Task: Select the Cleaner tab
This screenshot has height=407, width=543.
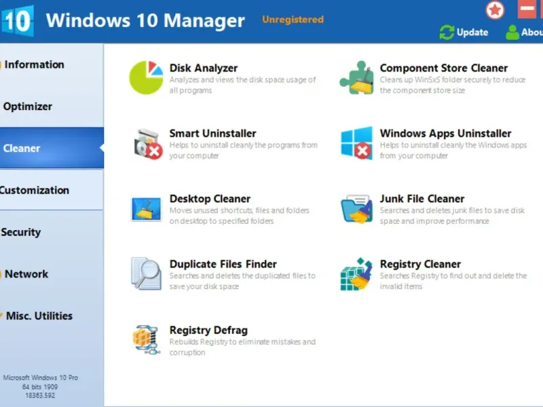Action: [52, 148]
